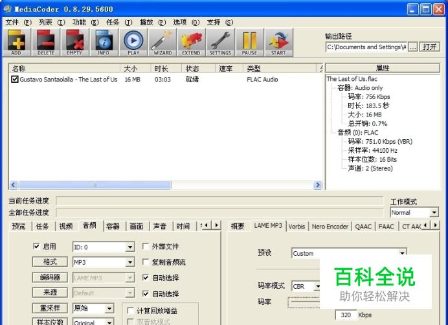Switch to the Vorbis encoder tab
448x325 pixels.
pos(297,227)
